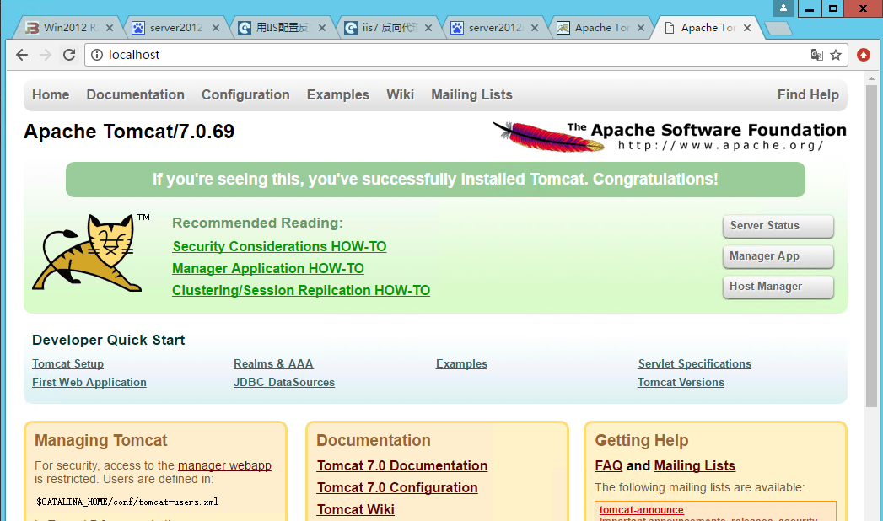Close the Win2012 R tab
This screenshot has width=883, height=521.
110,28
